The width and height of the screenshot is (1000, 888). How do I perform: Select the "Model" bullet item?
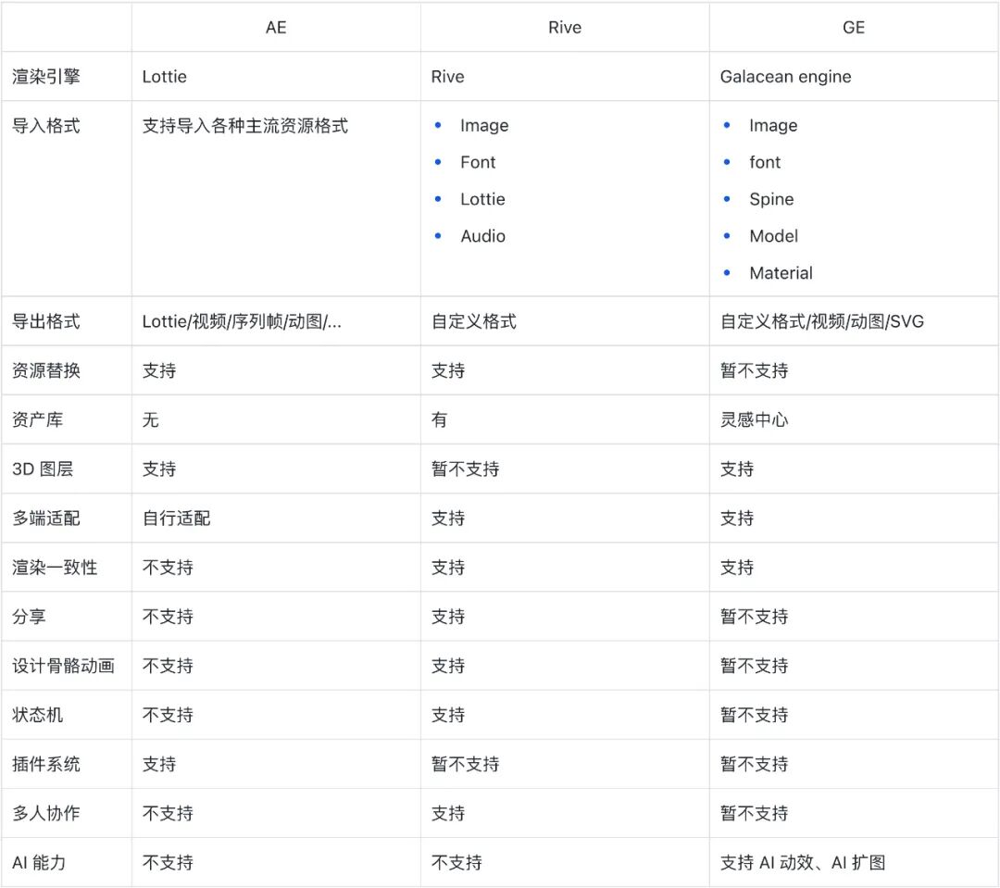tap(773, 236)
